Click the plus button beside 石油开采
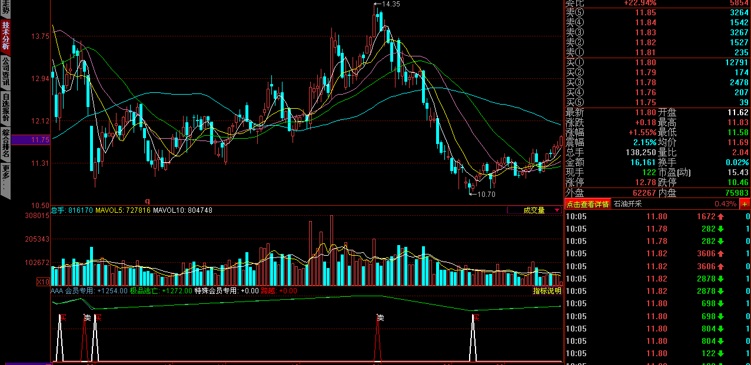Image resolution: width=751 pixels, height=365 pixels. (x=745, y=204)
